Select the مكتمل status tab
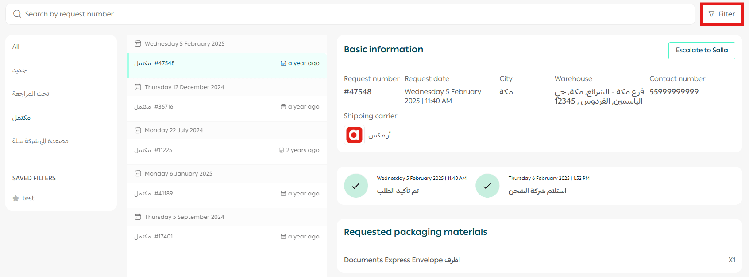 pyautogui.click(x=21, y=117)
